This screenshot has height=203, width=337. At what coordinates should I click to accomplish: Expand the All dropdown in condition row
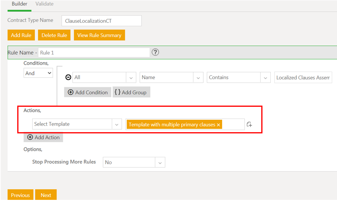coord(131,77)
